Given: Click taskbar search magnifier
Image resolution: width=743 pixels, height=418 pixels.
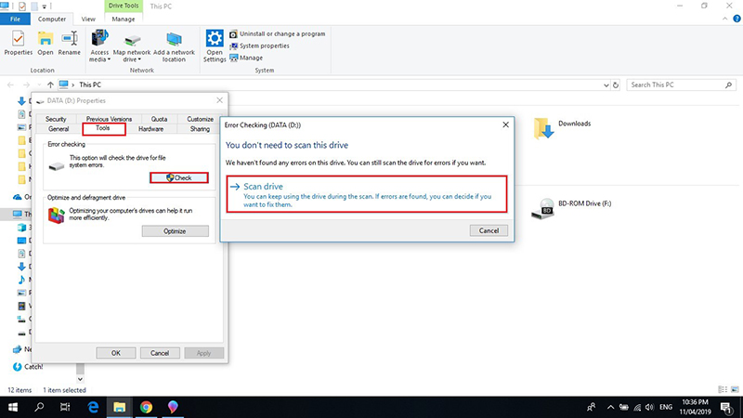Looking at the screenshot, I should click(39, 407).
